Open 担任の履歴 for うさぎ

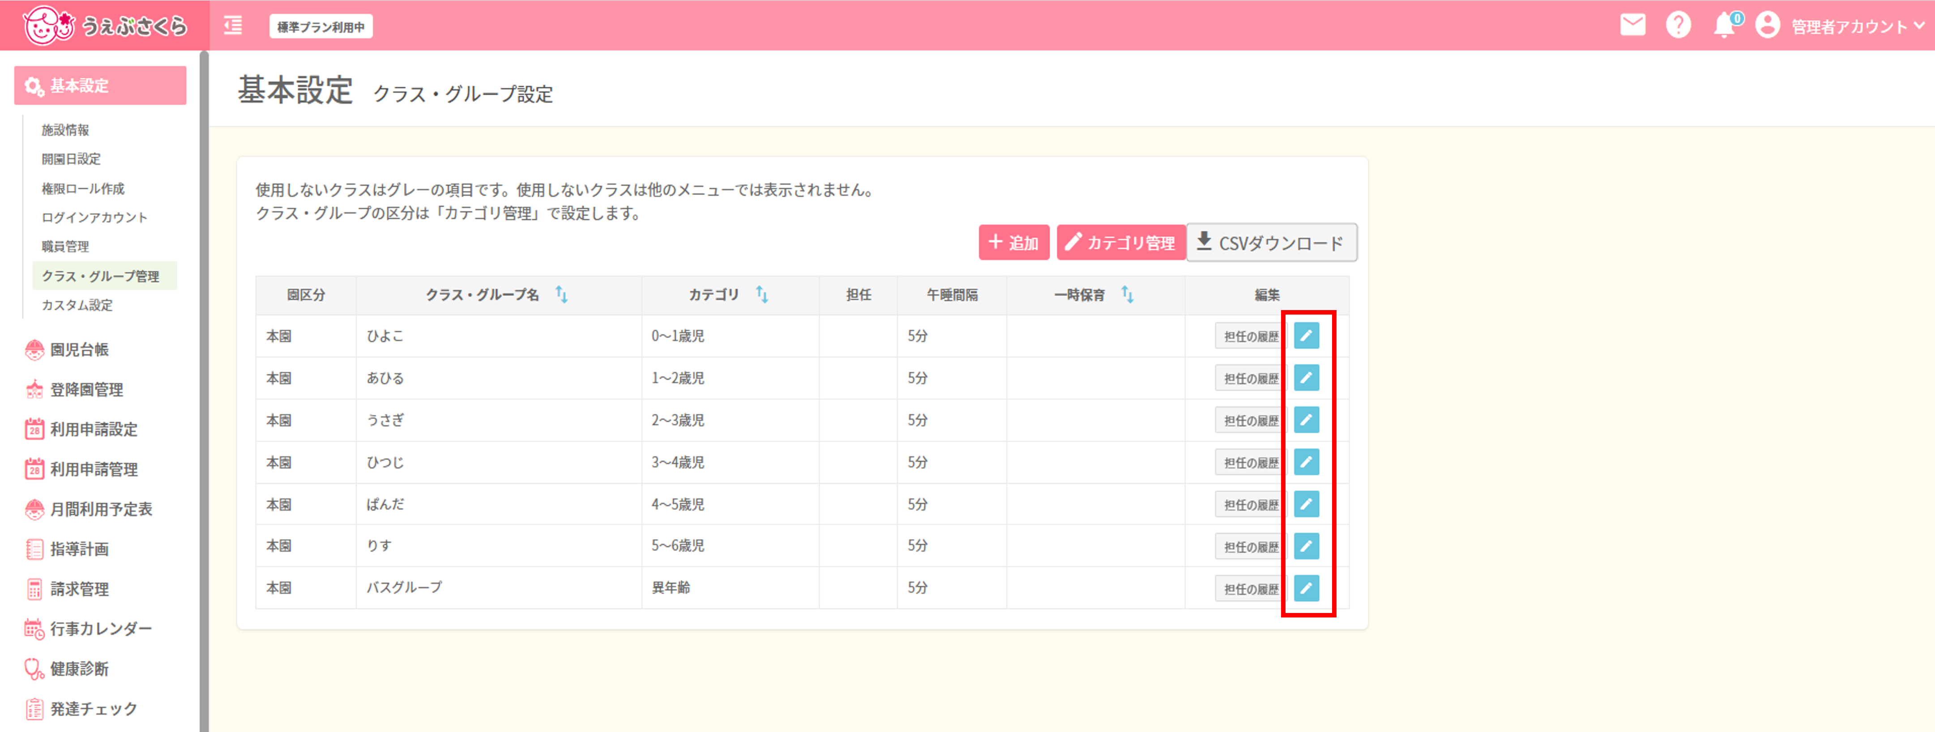point(1251,420)
